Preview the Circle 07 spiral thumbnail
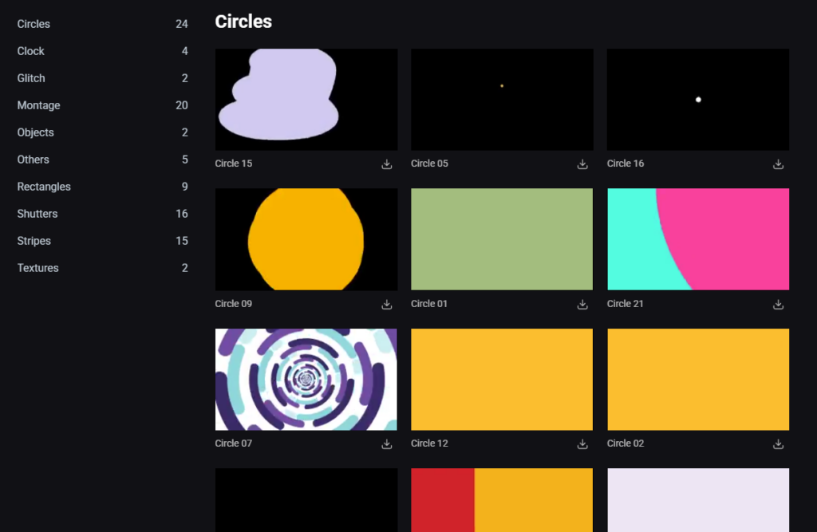The height and width of the screenshot is (532, 817). point(306,379)
